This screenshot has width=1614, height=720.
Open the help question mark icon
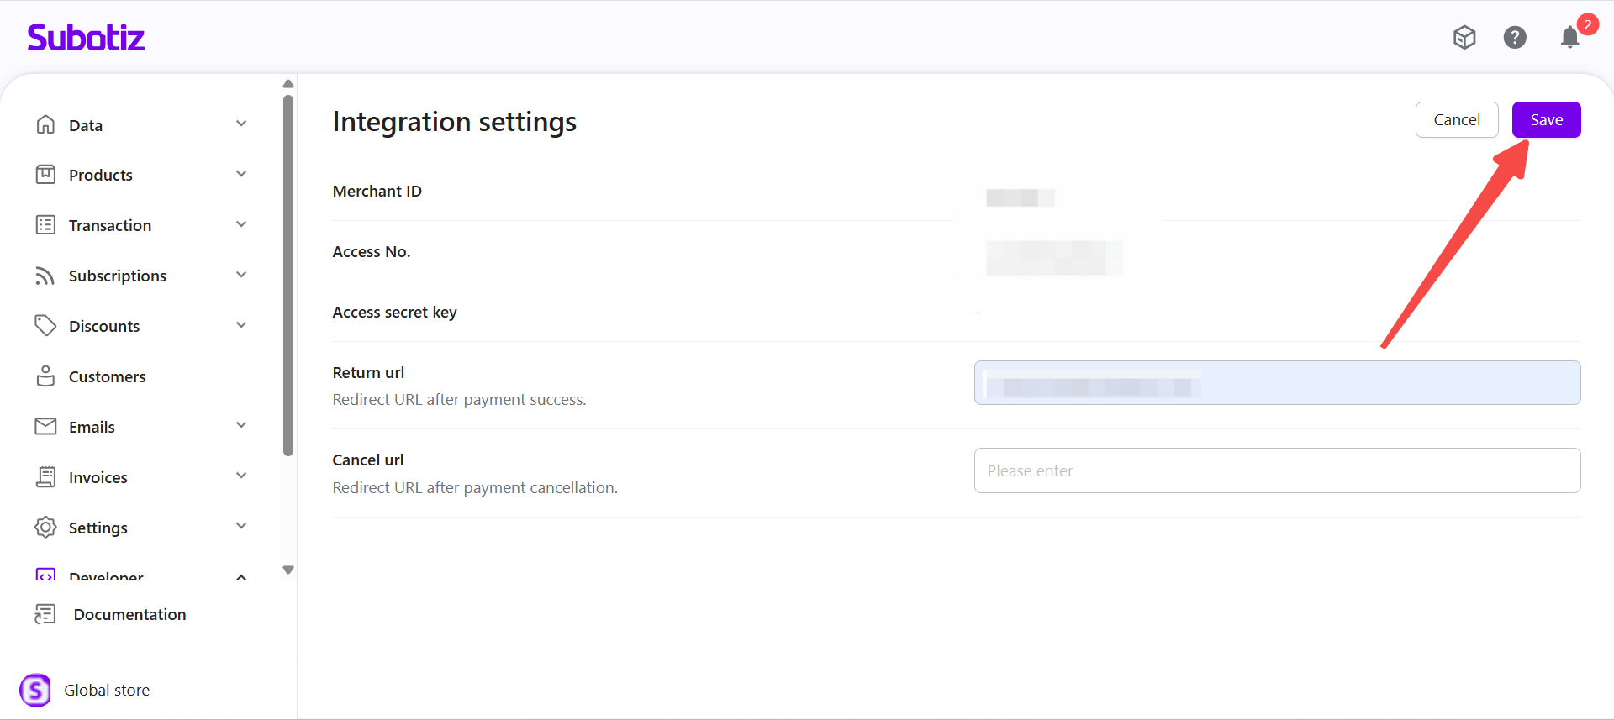pos(1515,38)
